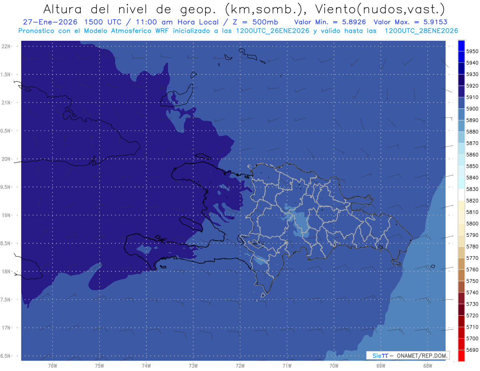
Task: Click the map title 'Altura del nivel de geop.'
Action: click(129, 8)
